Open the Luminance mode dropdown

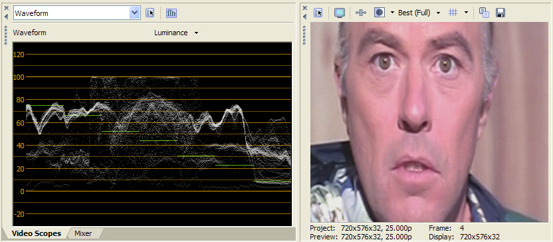point(176,33)
